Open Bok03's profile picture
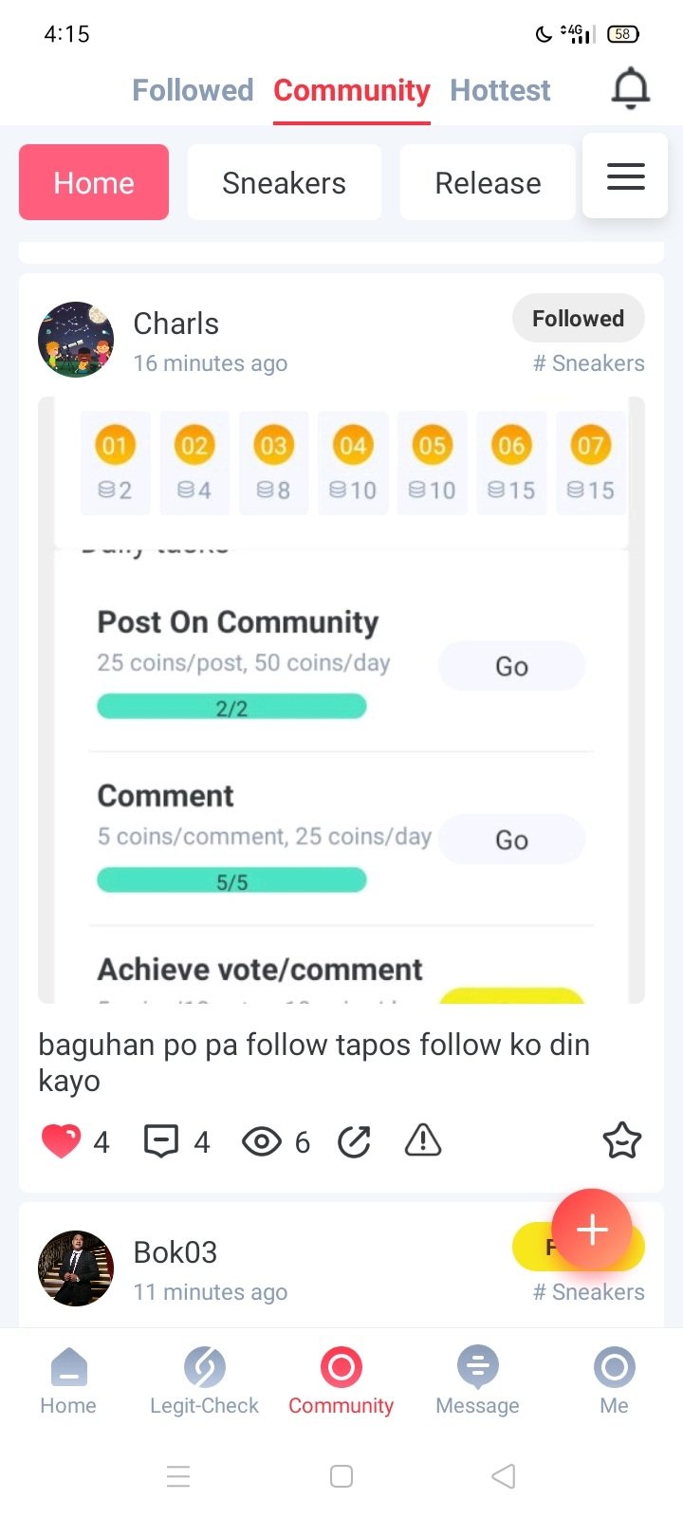The width and height of the screenshot is (683, 1518). (x=76, y=1268)
